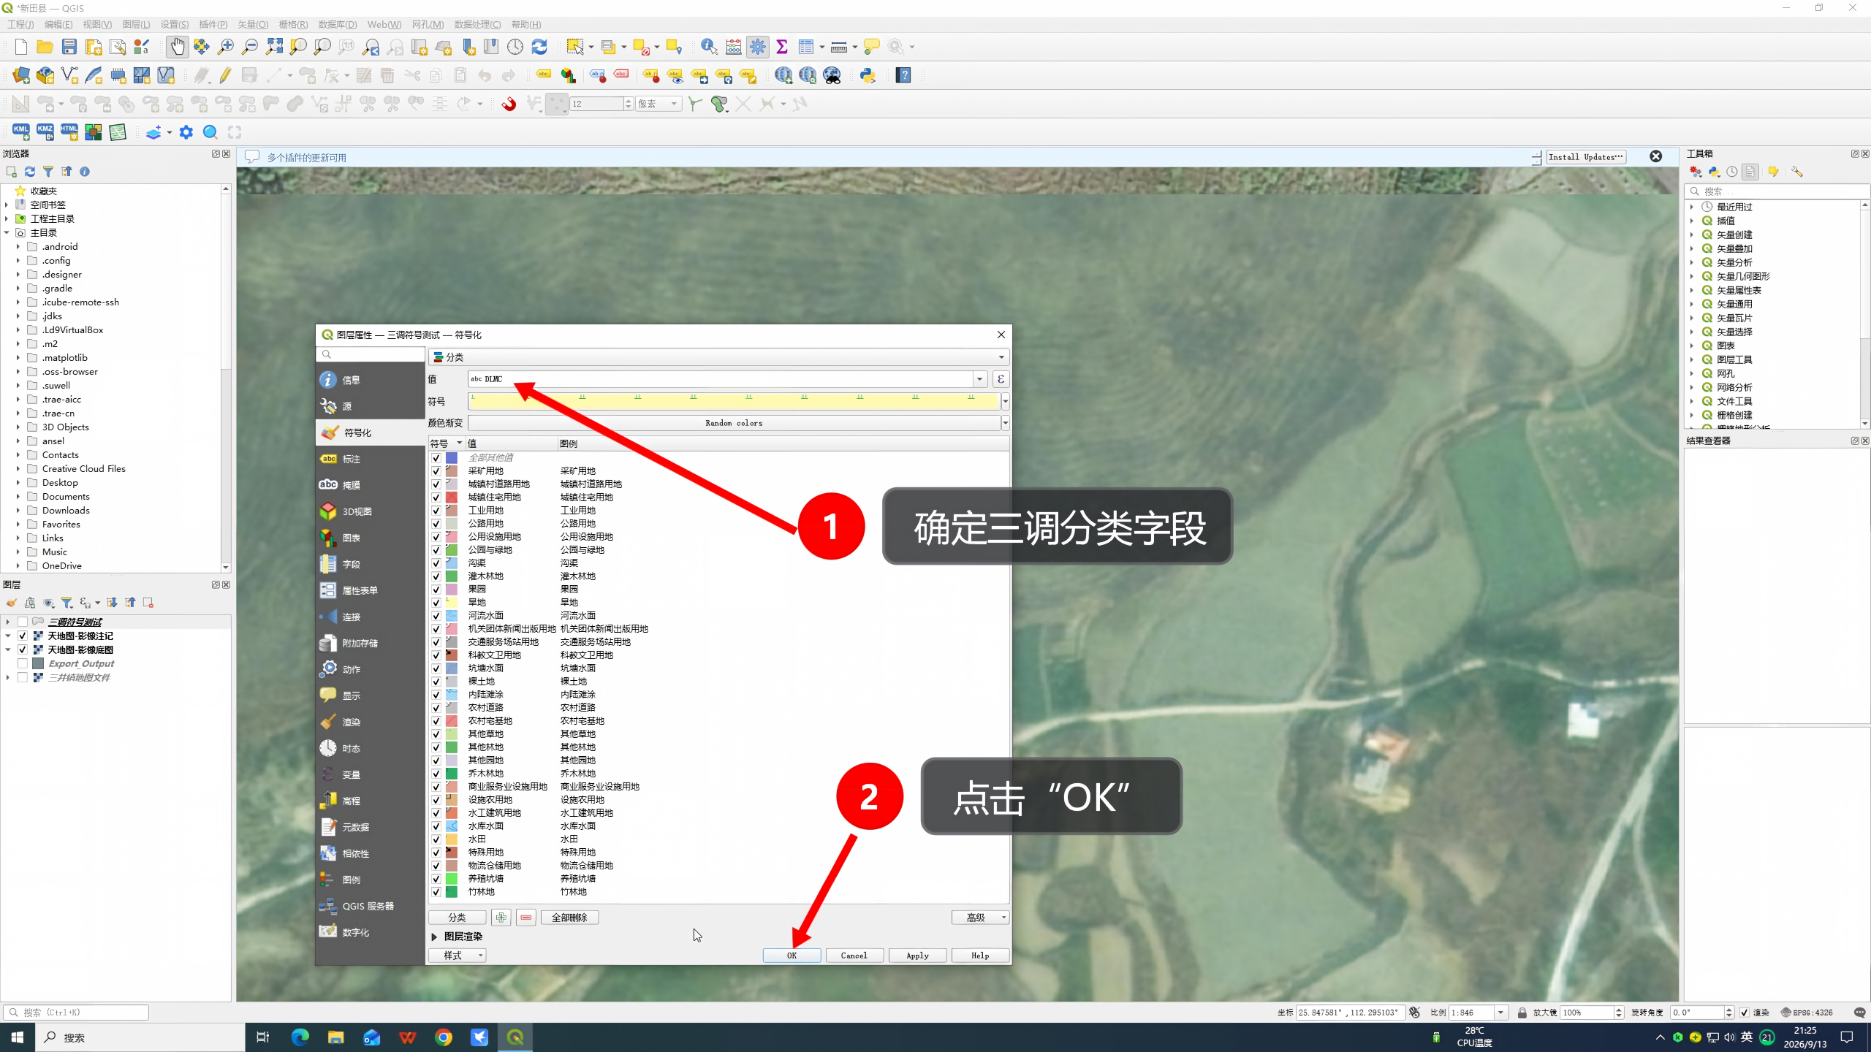Viewport: 1871px width, 1052px height.
Task: Open the 矢量(O) menu
Action: [252, 24]
